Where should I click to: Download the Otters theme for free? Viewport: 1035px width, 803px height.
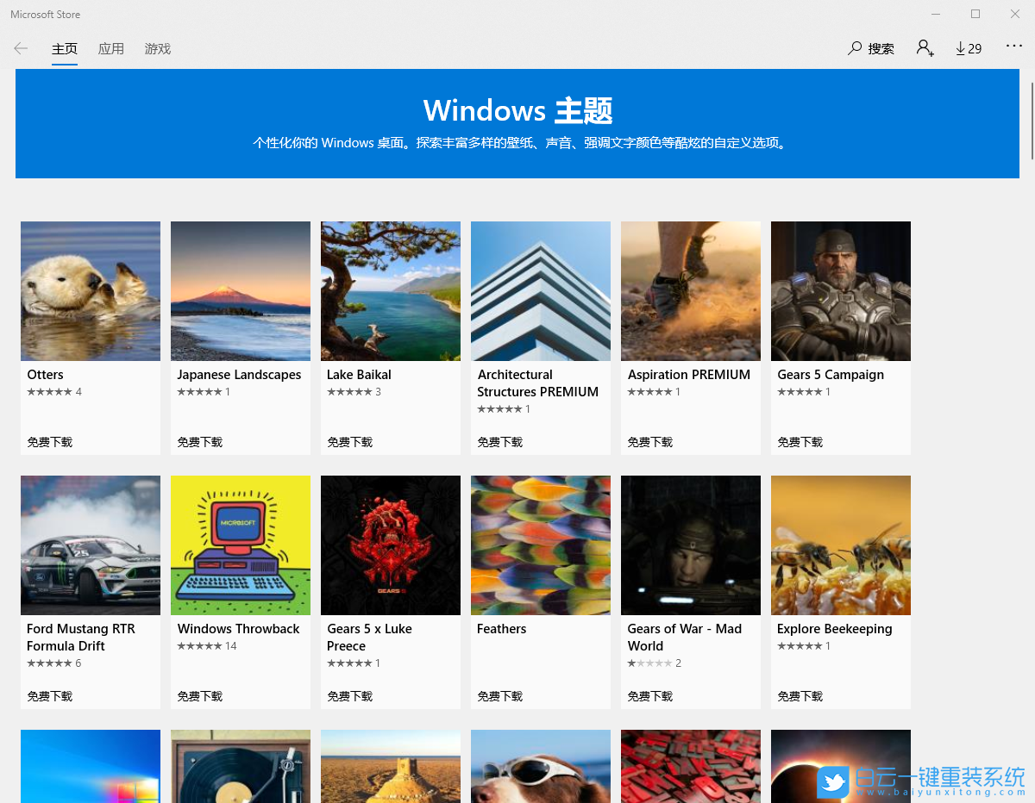49,441
